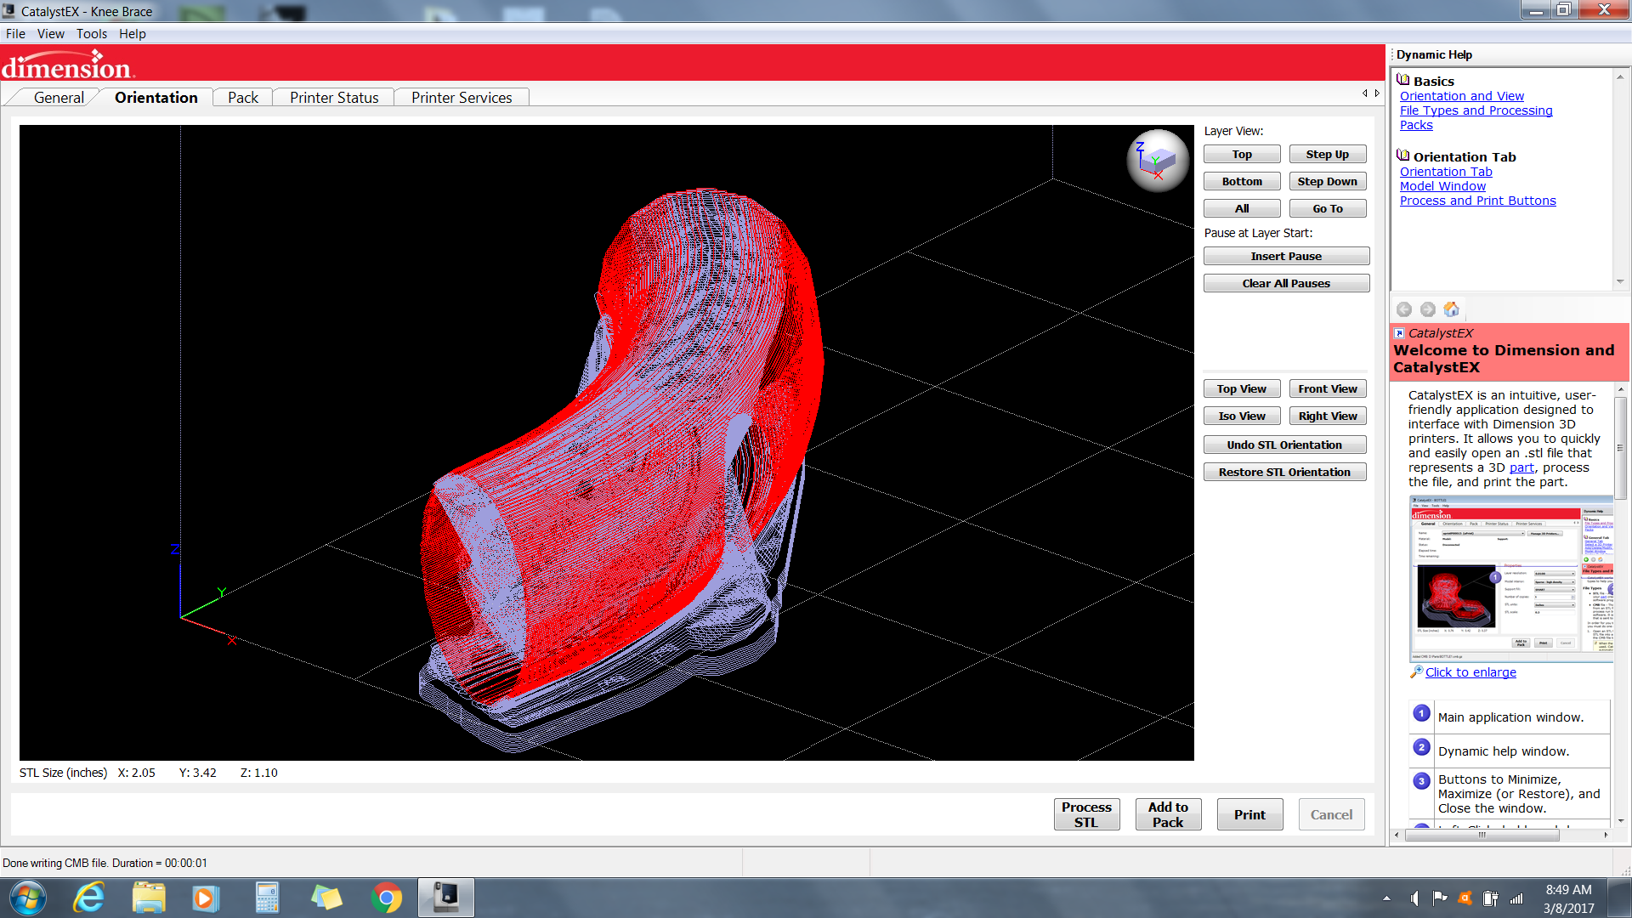Switch to Iso View
1632x918 pixels.
[1242, 416]
